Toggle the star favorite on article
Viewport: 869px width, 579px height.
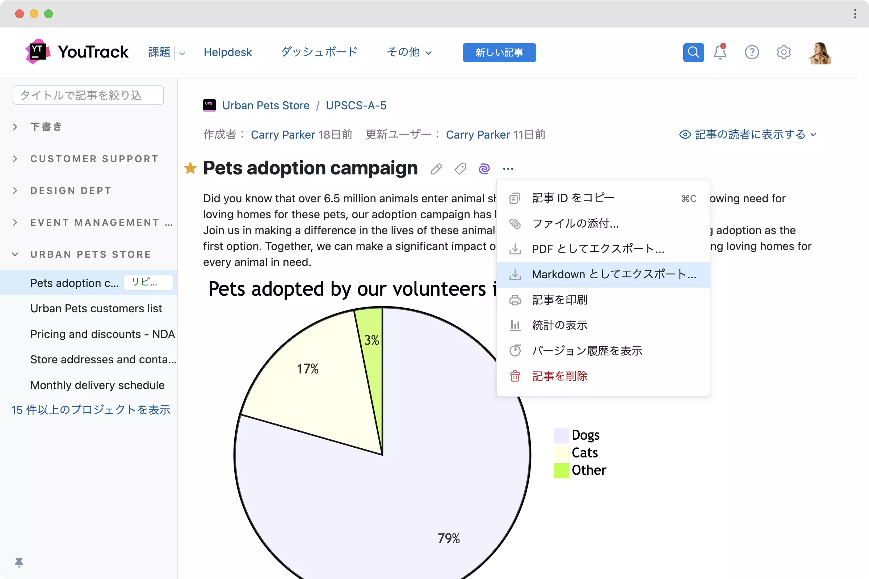[190, 168]
